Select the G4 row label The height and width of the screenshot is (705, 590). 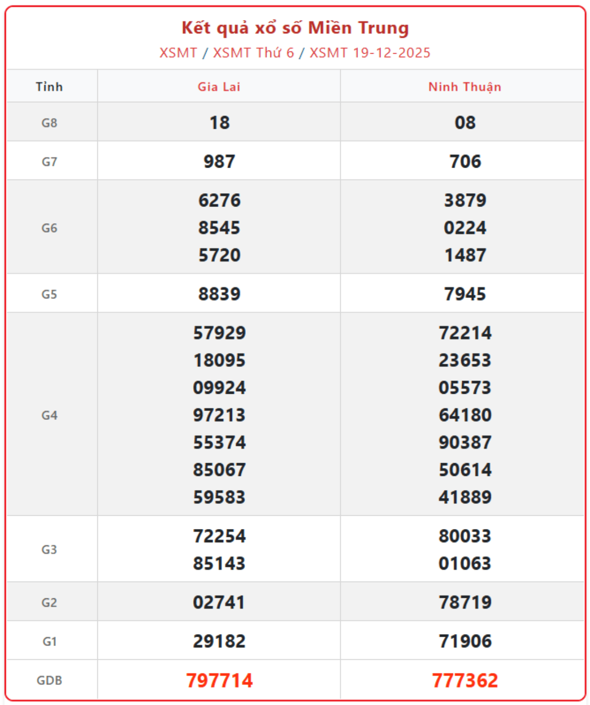(x=49, y=415)
